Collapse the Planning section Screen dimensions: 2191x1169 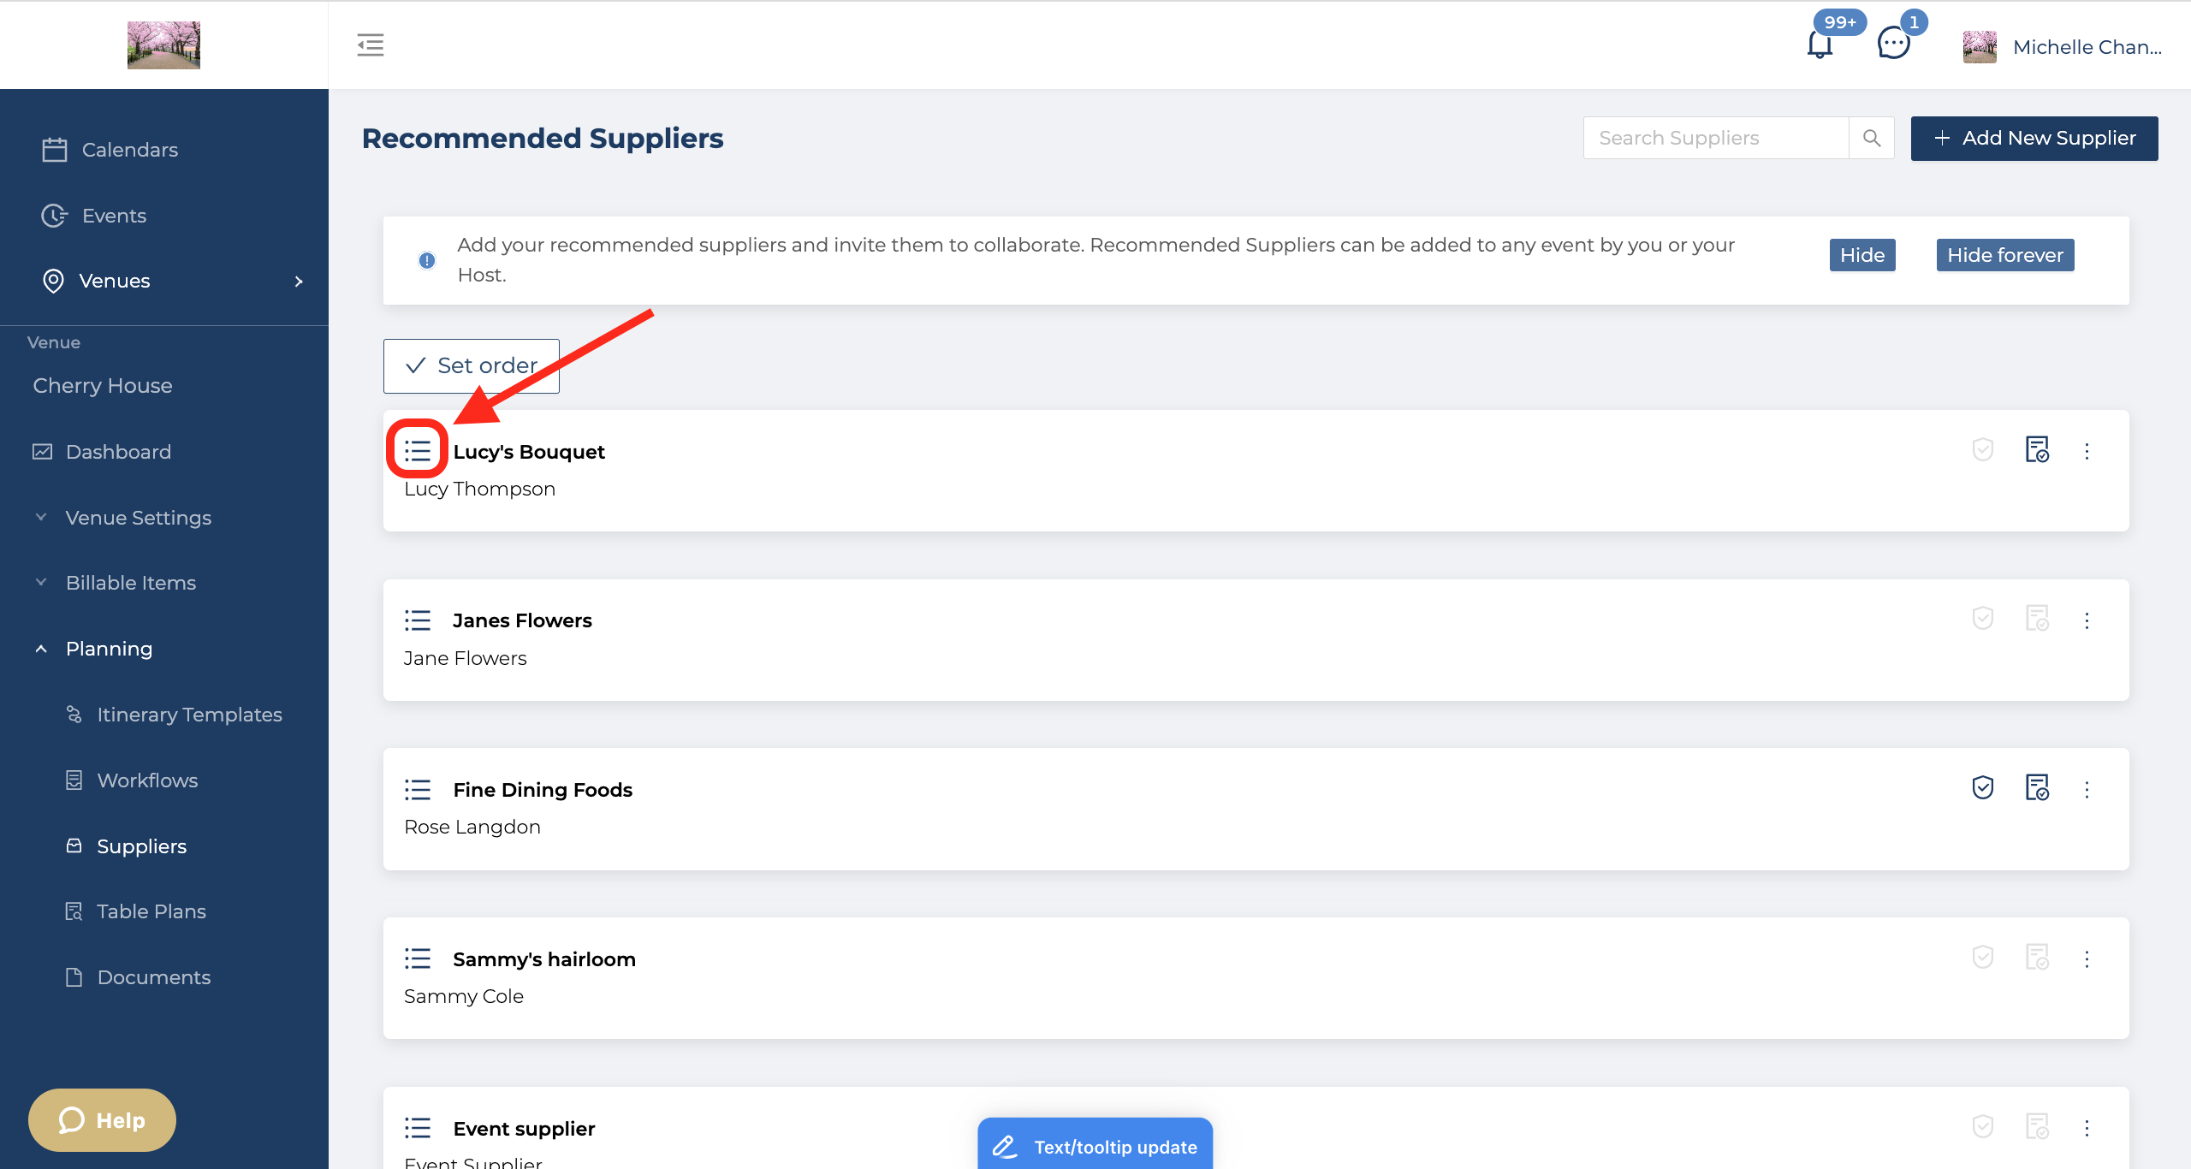(110, 649)
